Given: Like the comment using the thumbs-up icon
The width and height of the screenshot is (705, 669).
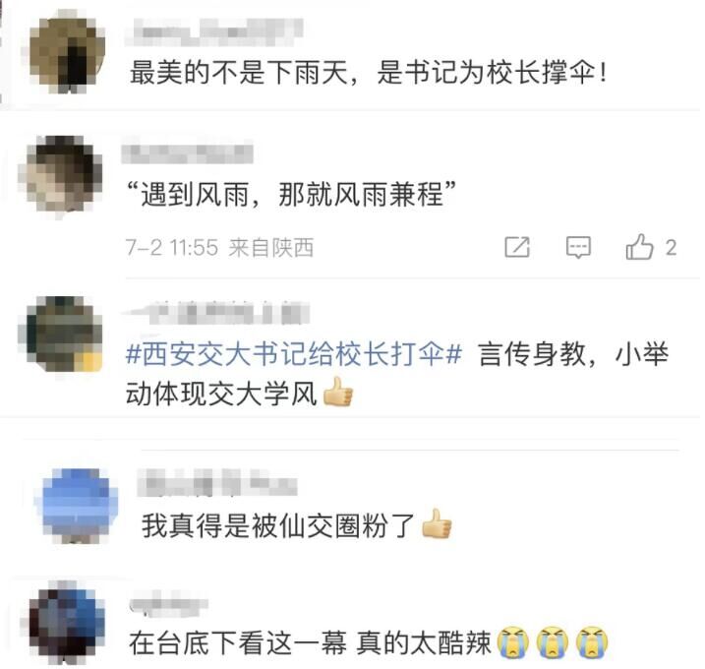Looking at the screenshot, I should (639, 247).
